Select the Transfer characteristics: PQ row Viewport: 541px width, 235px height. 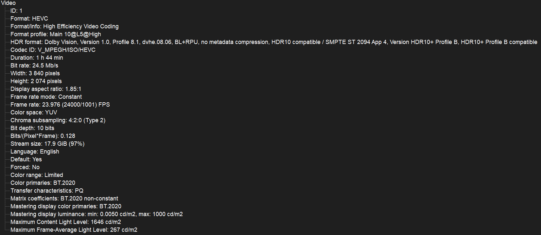[47, 191]
